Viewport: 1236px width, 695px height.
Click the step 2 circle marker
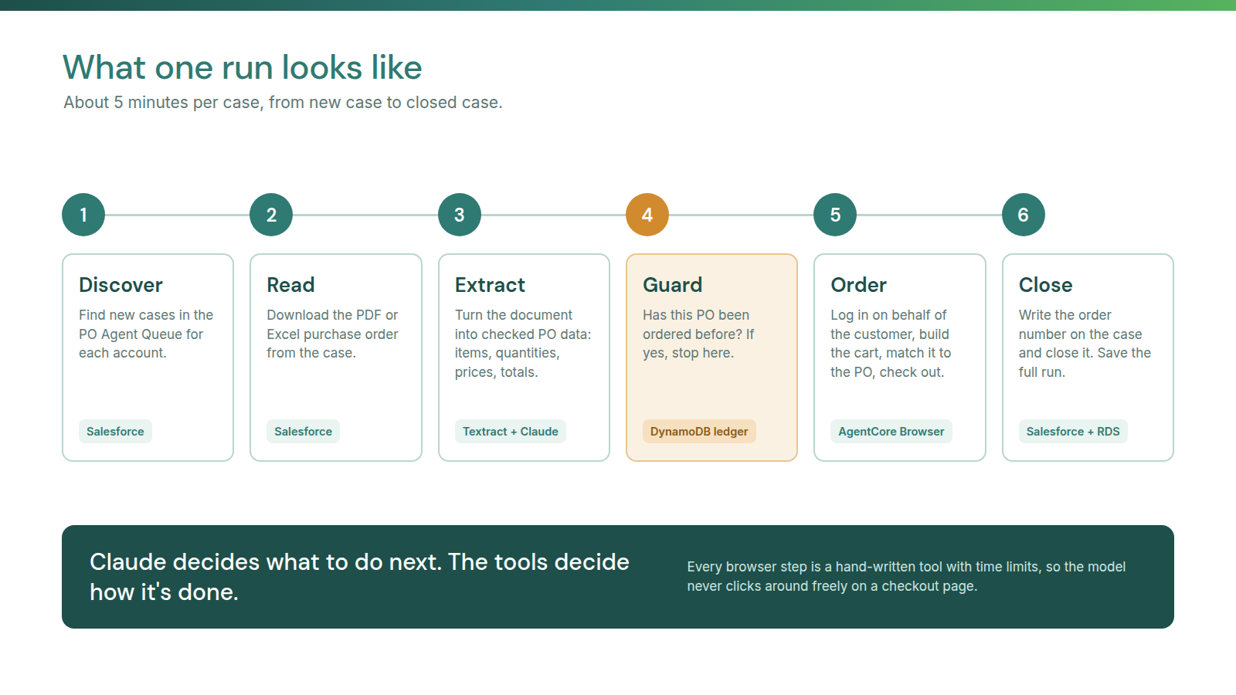271,215
